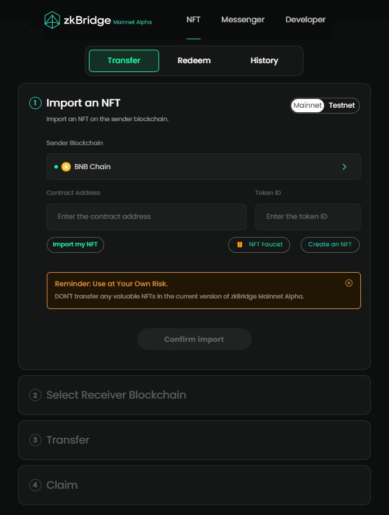Expand the Select Receiver Blockchain step
The image size is (389, 515).
pyautogui.click(x=194, y=395)
